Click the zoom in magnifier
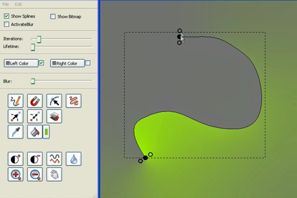This screenshot has width=297, height=198. (16, 174)
